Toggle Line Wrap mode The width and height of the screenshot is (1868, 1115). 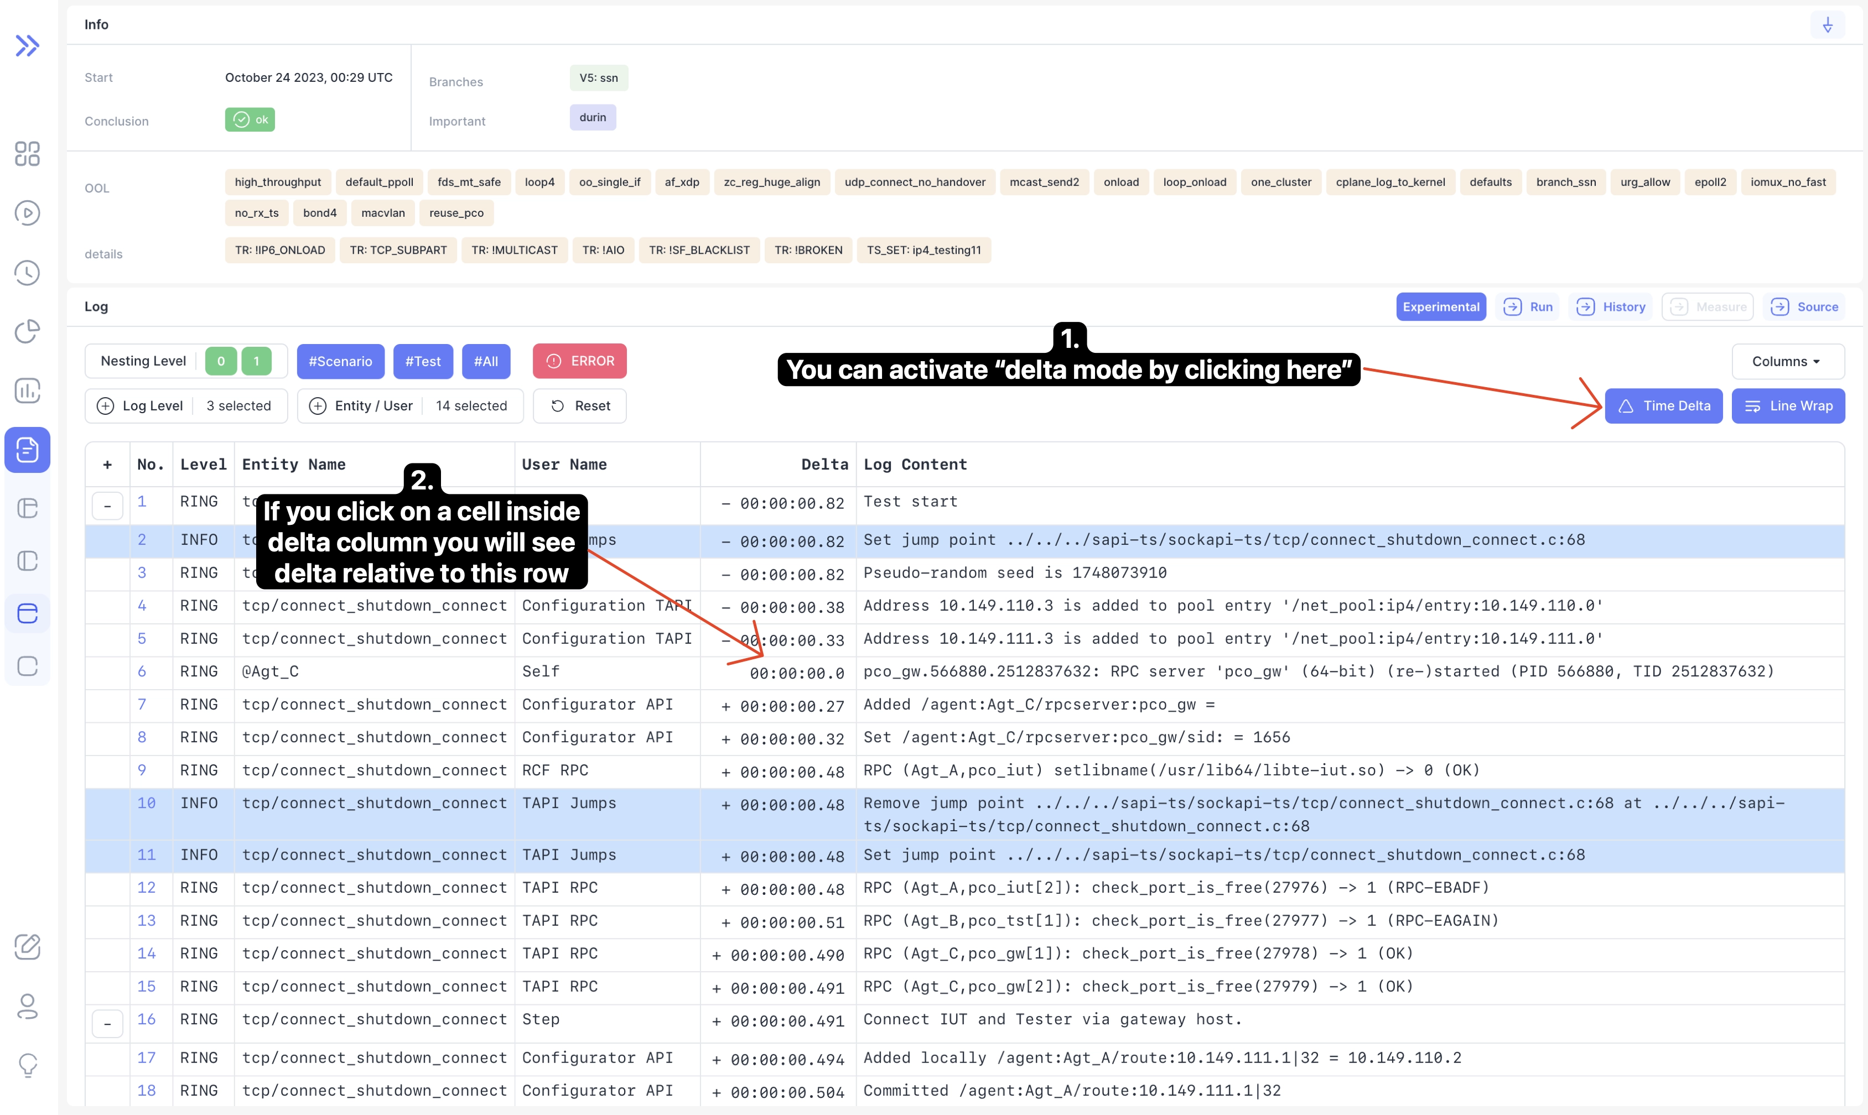pos(1788,406)
